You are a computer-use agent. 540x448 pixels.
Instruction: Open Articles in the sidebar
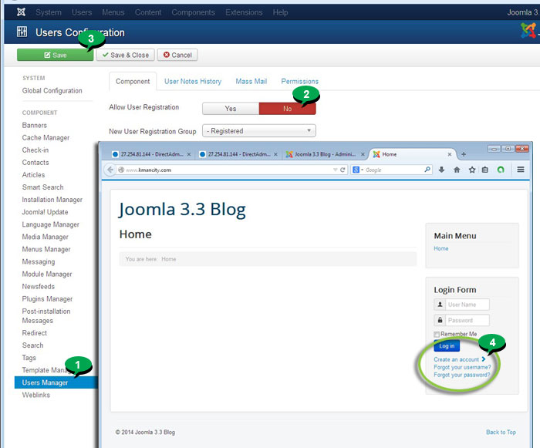point(33,175)
